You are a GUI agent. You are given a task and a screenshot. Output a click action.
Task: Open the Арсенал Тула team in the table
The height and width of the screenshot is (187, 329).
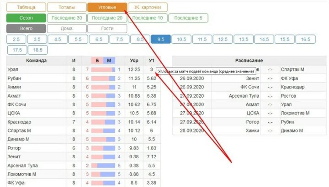pos(23,166)
